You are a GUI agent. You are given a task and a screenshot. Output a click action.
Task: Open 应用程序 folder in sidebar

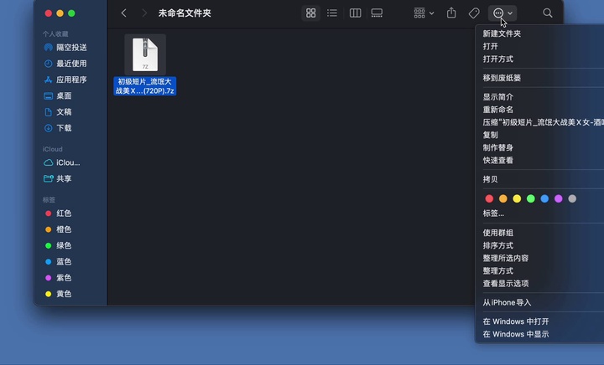click(71, 80)
